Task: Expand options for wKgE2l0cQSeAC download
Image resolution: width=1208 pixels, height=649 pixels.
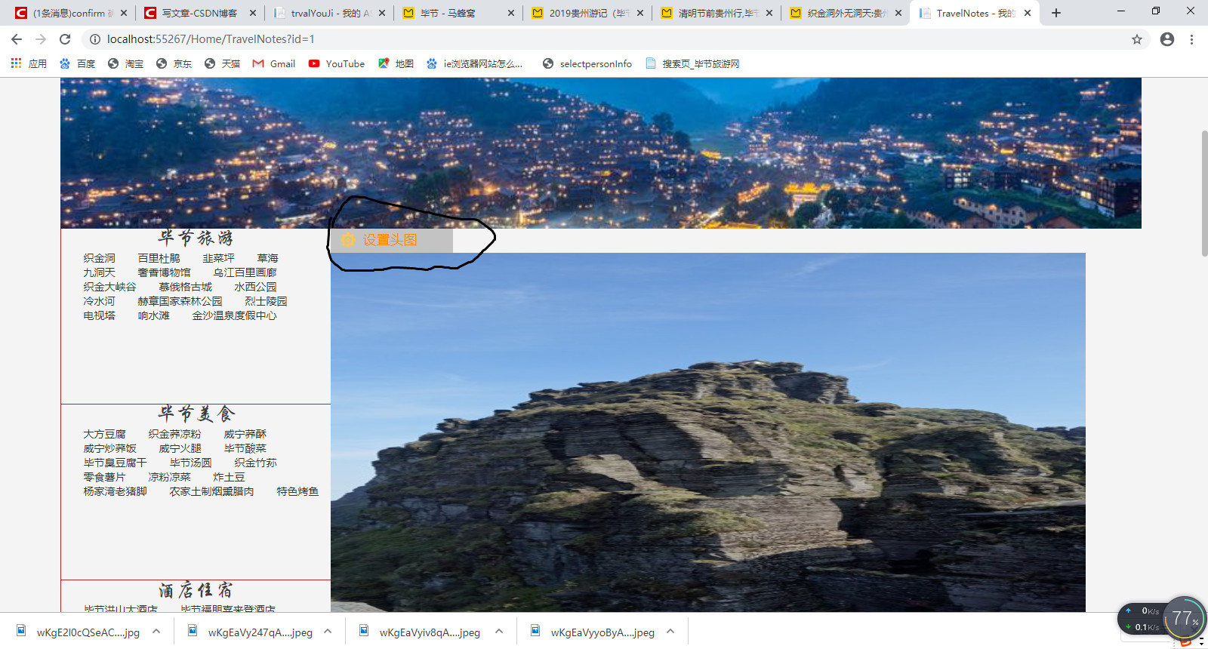Action: [x=156, y=632]
